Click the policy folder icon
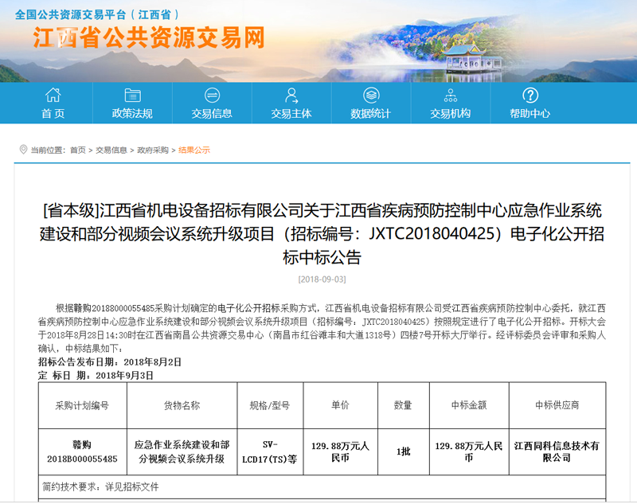637x504 pixels. coord(132,96)
